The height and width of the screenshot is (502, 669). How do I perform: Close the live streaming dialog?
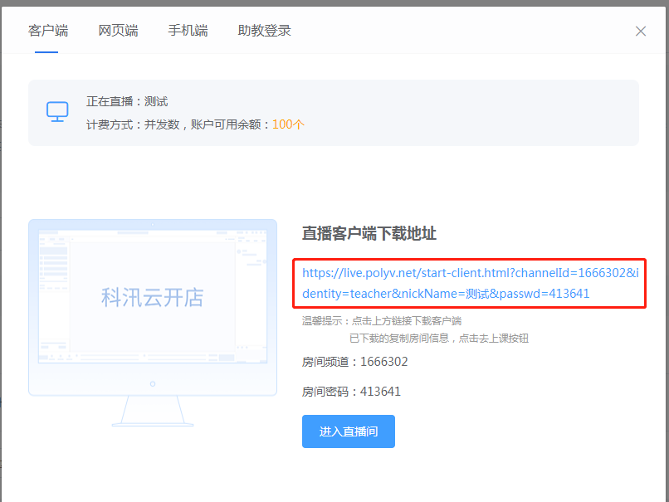[640, 31]
